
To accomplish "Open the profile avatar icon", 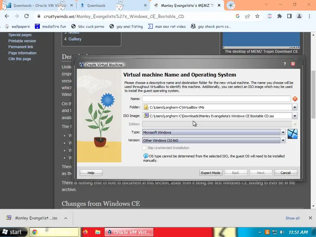I will tap(299, 16).
